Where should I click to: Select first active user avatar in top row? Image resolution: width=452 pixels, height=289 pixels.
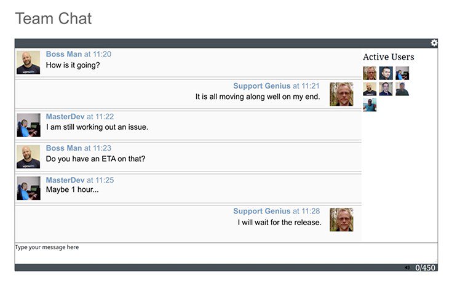pyautogui.click(x=370, y=73)
